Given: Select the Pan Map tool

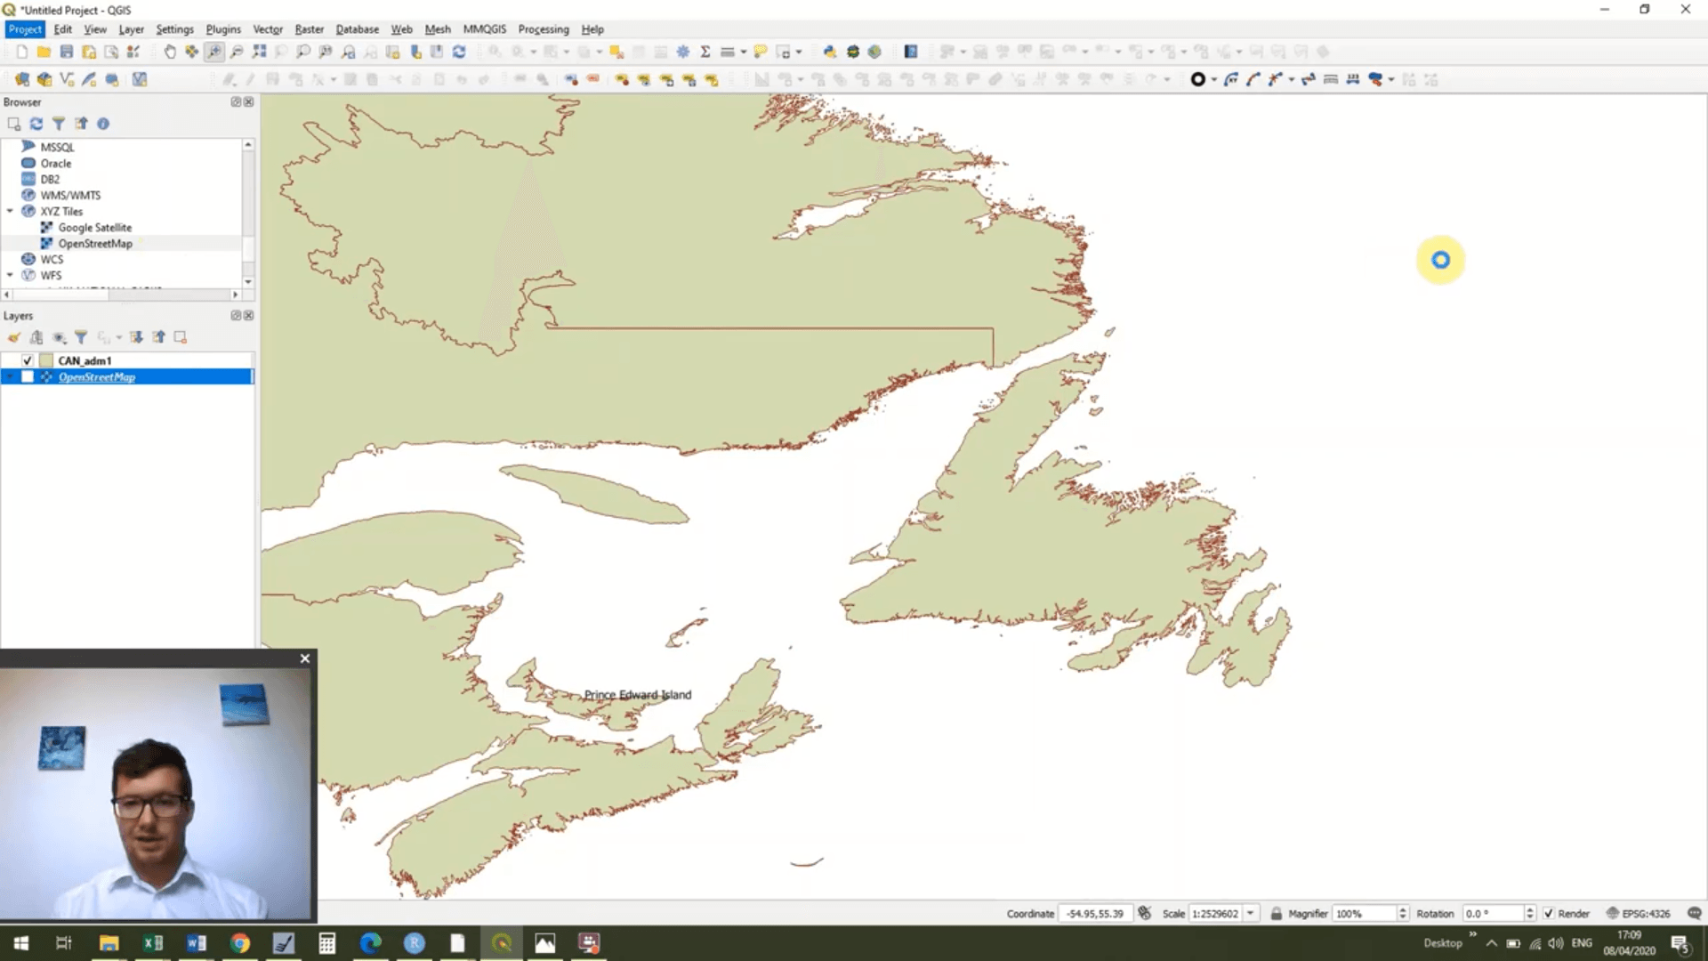Looking at the screenshot, I should click(170, 52).
